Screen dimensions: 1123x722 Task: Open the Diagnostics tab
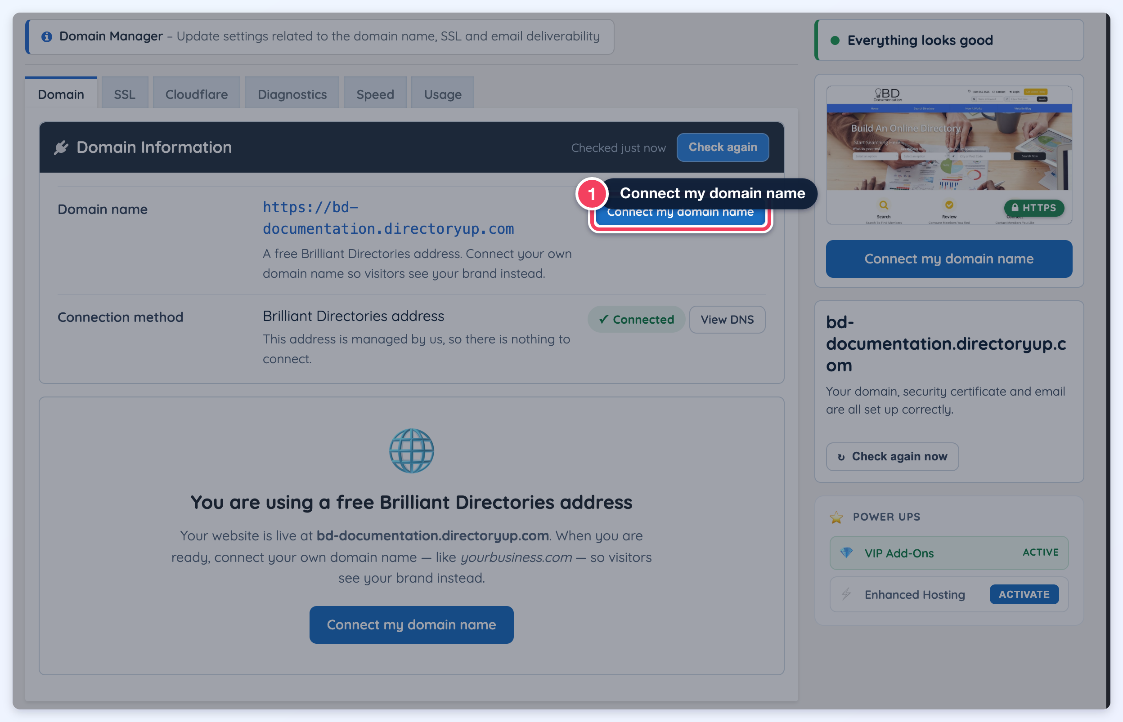click(292, 94)
